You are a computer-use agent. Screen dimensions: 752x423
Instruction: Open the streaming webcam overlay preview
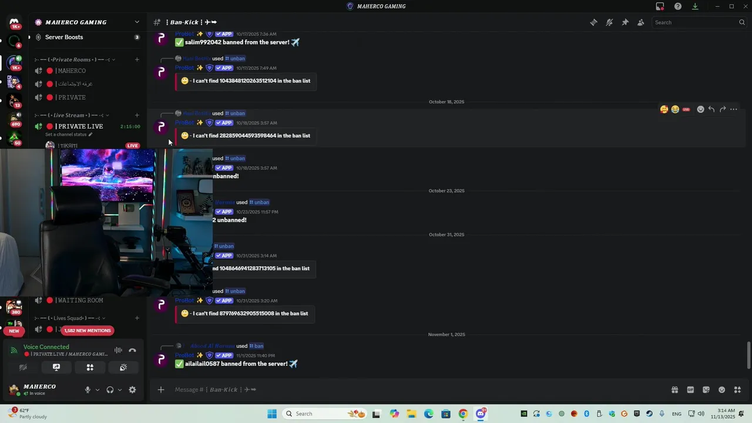[x=106, y=222]
